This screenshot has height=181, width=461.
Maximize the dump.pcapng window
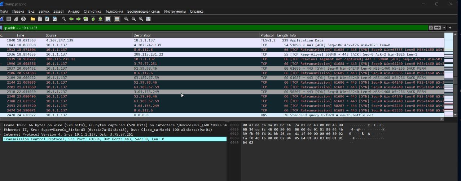[436, 4]
